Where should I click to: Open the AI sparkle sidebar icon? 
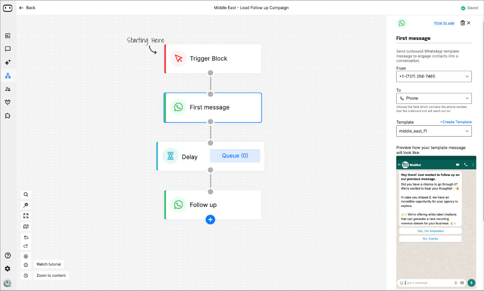(8, 62)
